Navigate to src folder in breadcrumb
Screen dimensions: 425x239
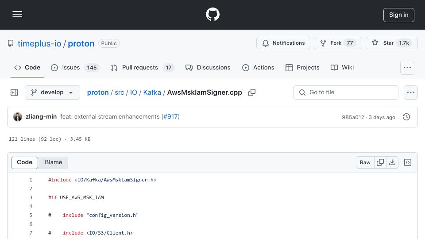coord(119,93)
